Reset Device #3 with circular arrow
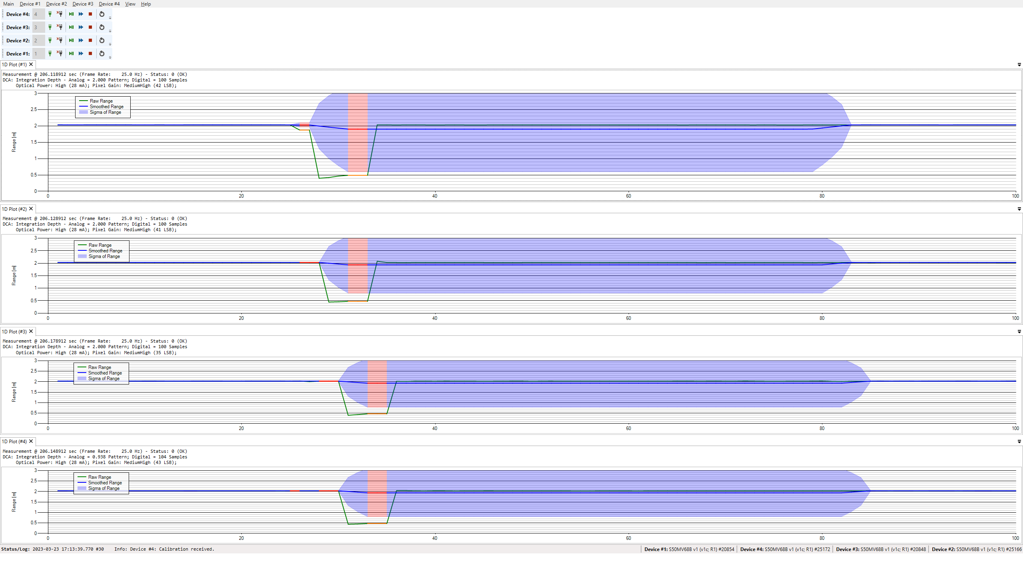The image size is (1023, 563). 102,27
